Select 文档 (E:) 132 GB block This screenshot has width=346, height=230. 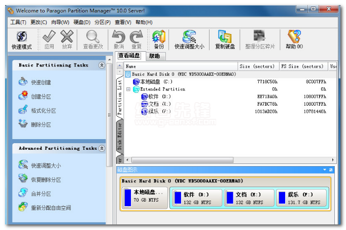click(x=249, y=198)
